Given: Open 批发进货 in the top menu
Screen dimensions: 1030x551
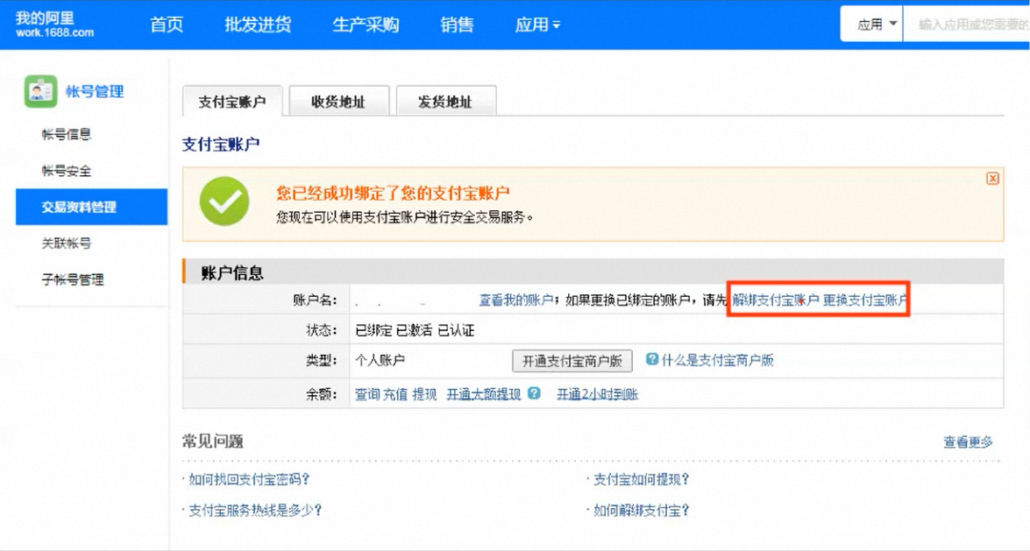Looking at the screenshot, I should 258,25.
